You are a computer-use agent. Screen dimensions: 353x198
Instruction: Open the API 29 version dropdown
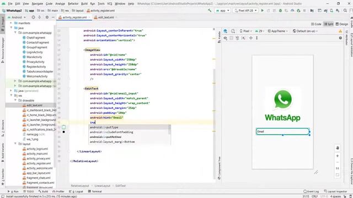tap(259, 31)
